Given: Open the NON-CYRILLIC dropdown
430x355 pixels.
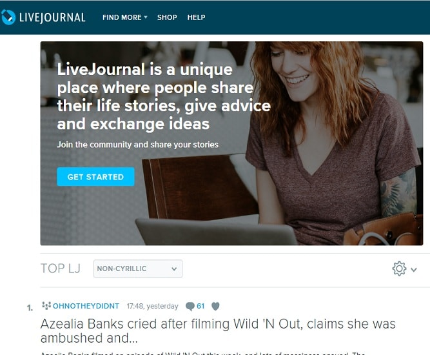Looking at the screenshot, I should [138, 269].
